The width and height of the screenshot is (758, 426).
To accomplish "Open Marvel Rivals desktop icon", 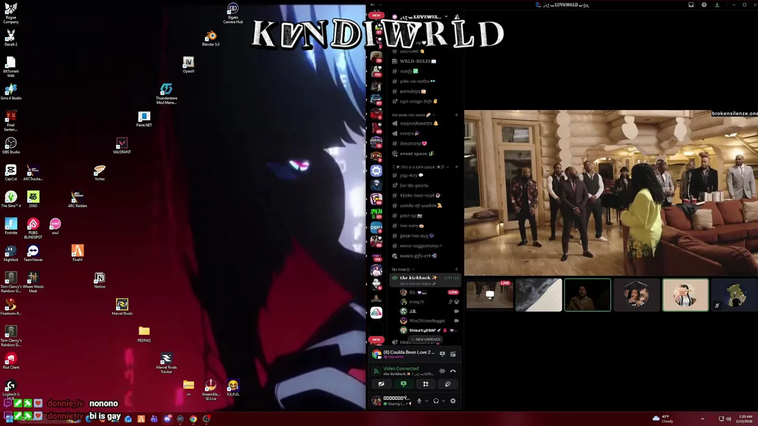I will point(122,307).
